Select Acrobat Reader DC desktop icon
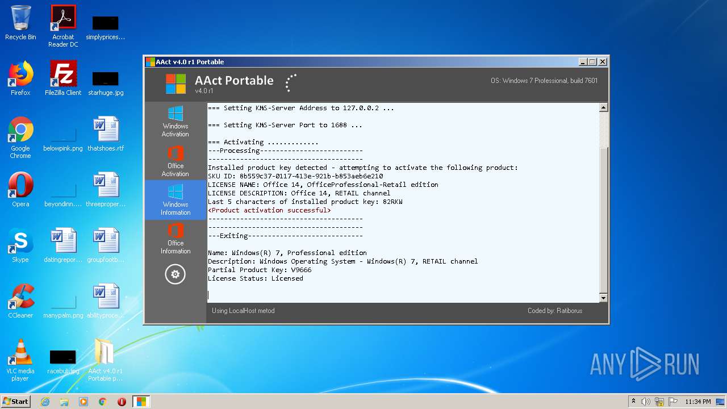 click(63, 26)
